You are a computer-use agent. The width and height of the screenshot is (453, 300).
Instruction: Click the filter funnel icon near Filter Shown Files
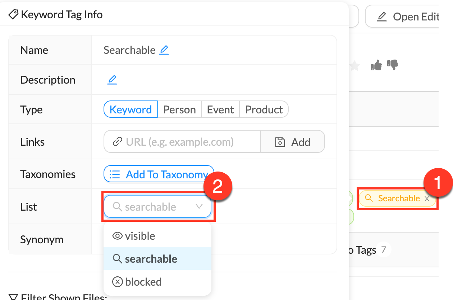pos(13,297)
